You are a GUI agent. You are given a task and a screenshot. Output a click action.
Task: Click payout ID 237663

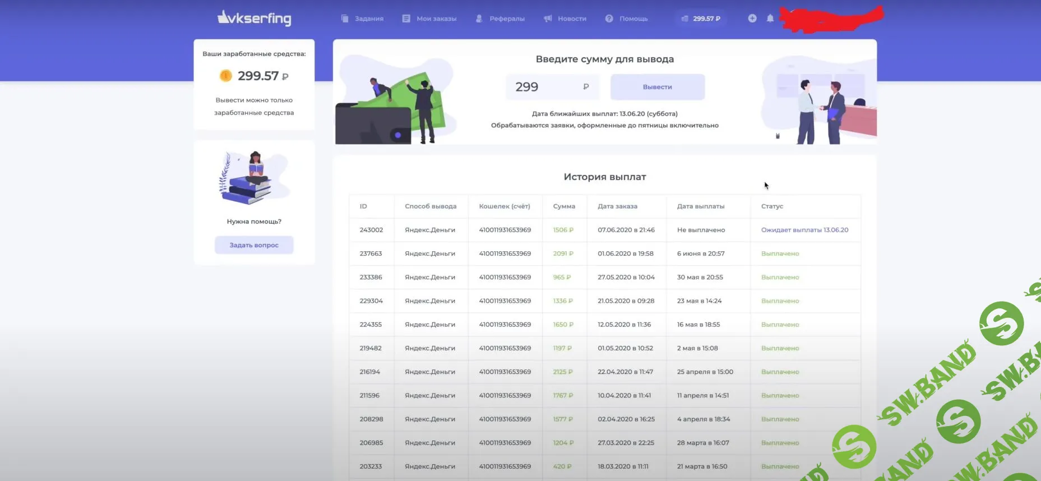371,253
